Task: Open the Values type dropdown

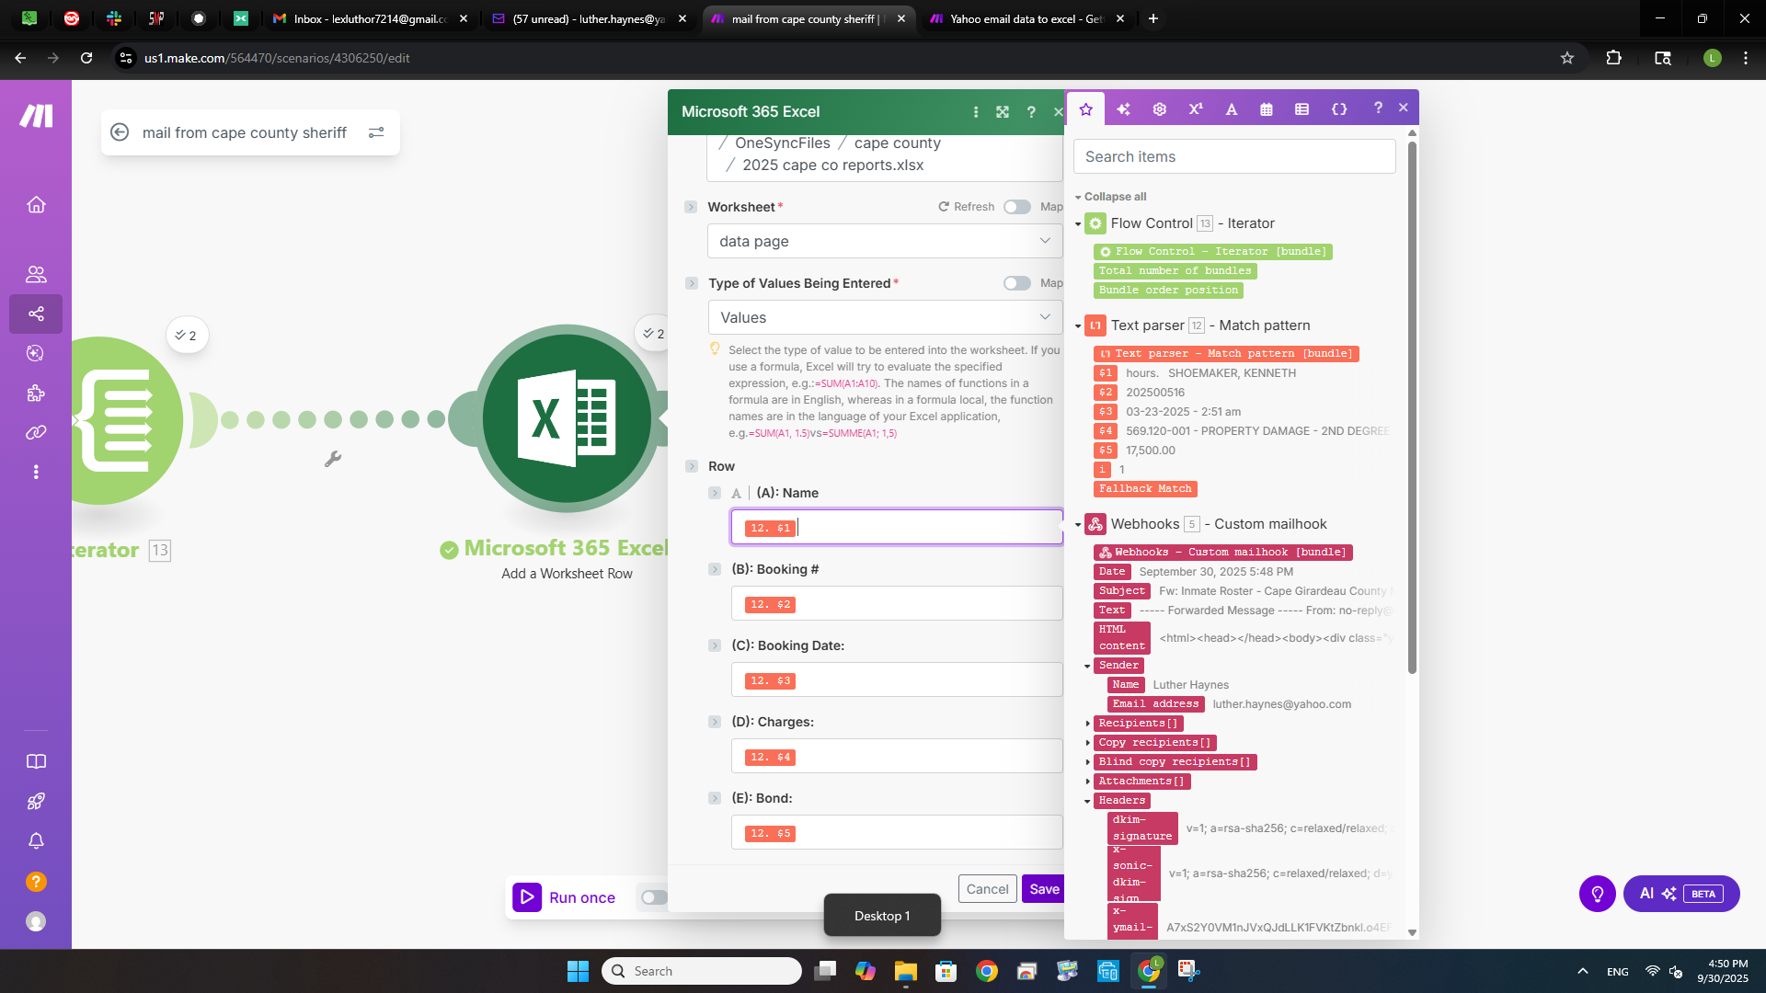Action: click(x=885, y=317)
